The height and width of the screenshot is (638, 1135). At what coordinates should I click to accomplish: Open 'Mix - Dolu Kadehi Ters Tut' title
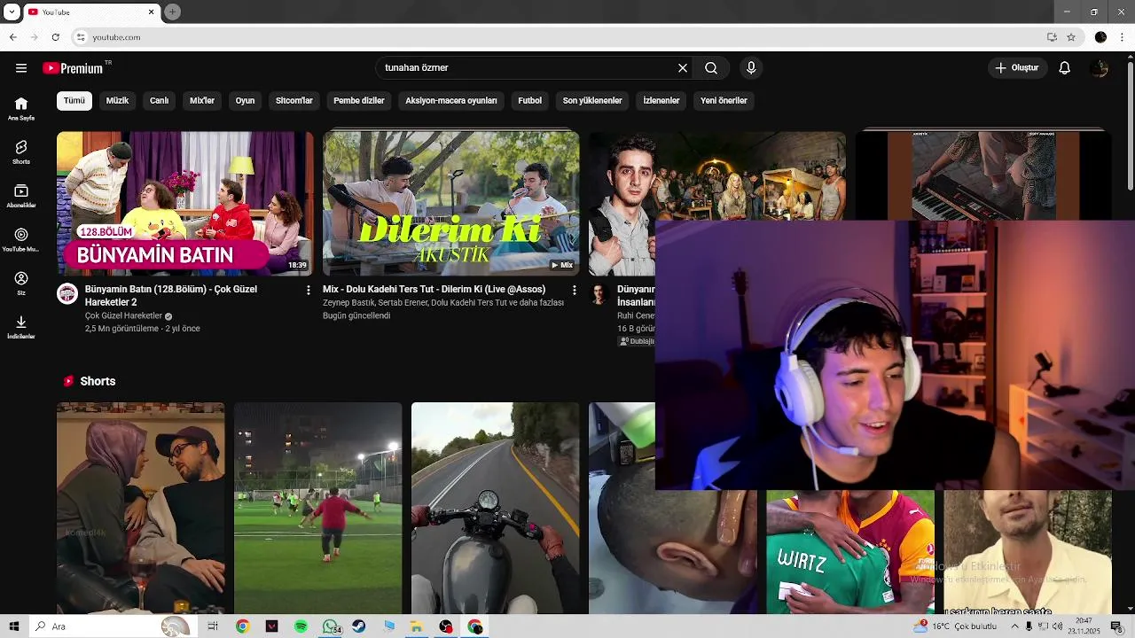pos(434,290)
